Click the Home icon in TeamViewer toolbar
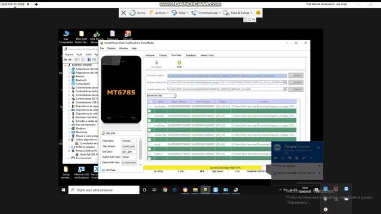This screenshot has width=381, height=214. click(132, 13)
